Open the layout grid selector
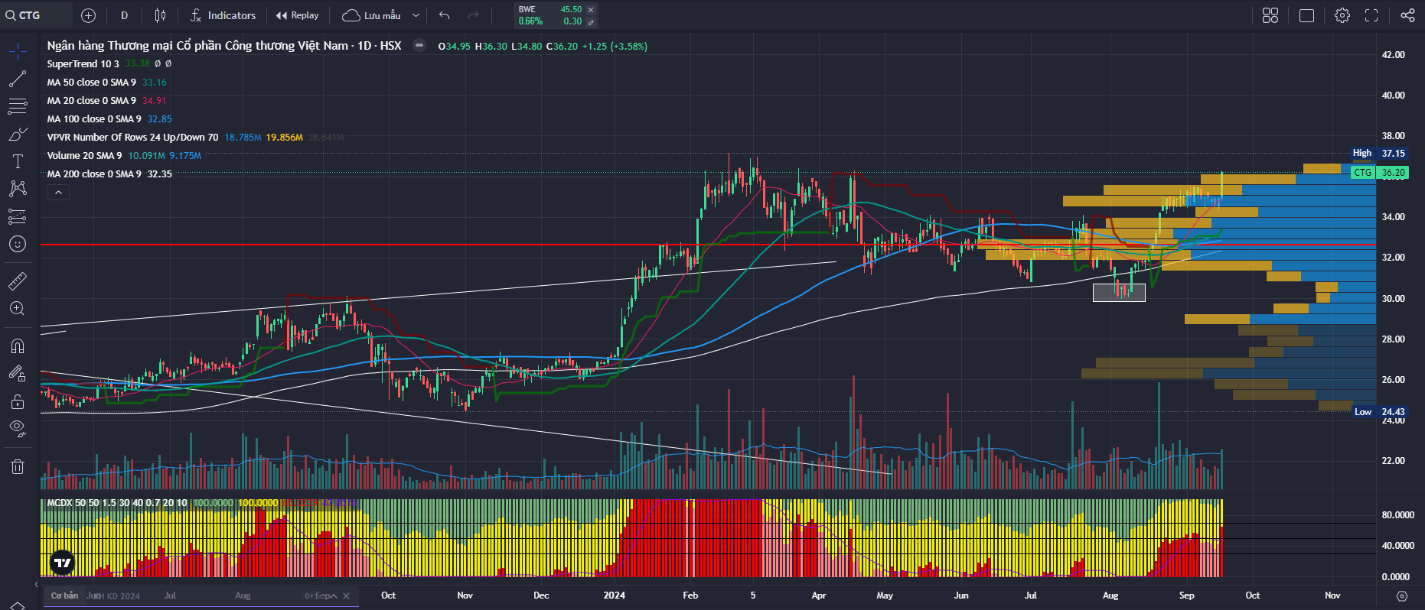Viewport: 1425px width, 610px height. [1270, 15]
